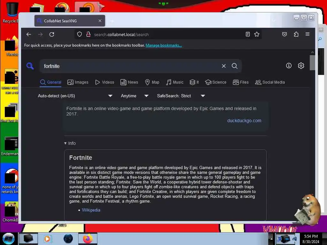Open tracking protection shield icon
327x245 pixels.
[x=80, y=34]
